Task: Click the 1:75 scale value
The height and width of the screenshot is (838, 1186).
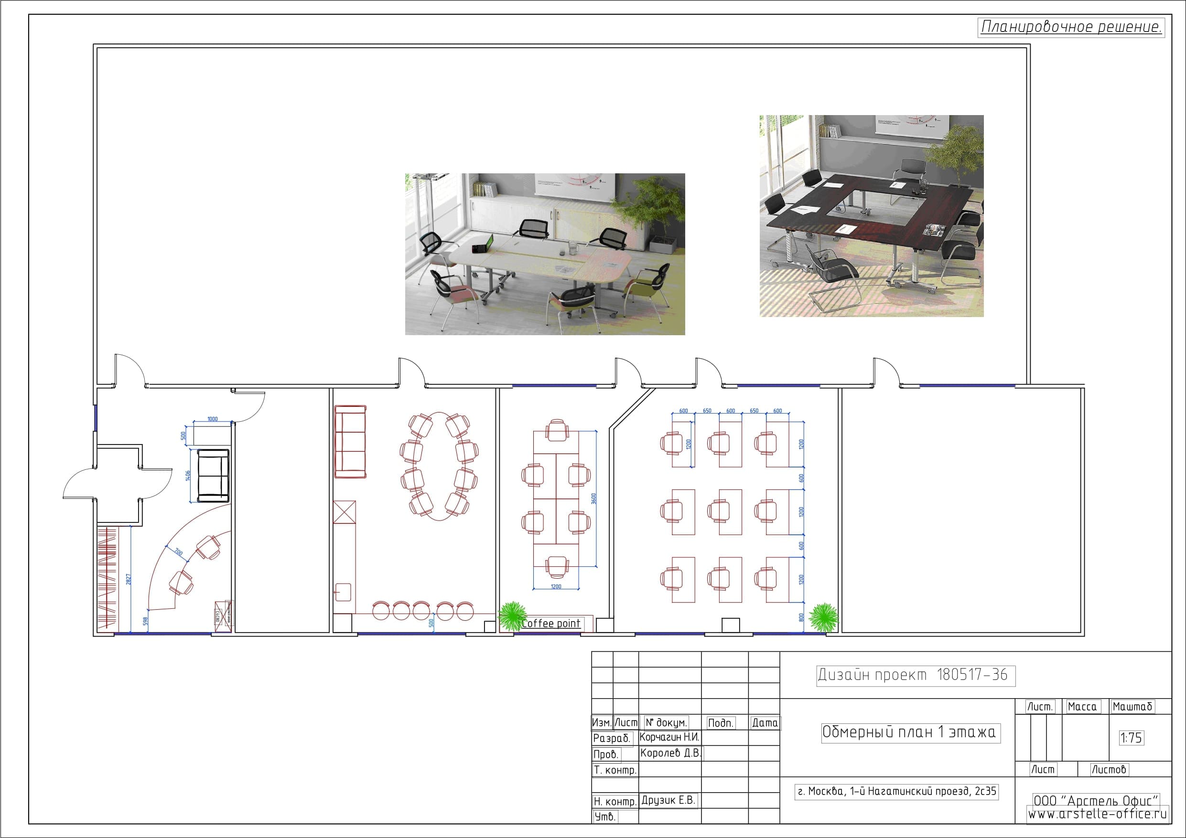Action: tap(1131, 738)
